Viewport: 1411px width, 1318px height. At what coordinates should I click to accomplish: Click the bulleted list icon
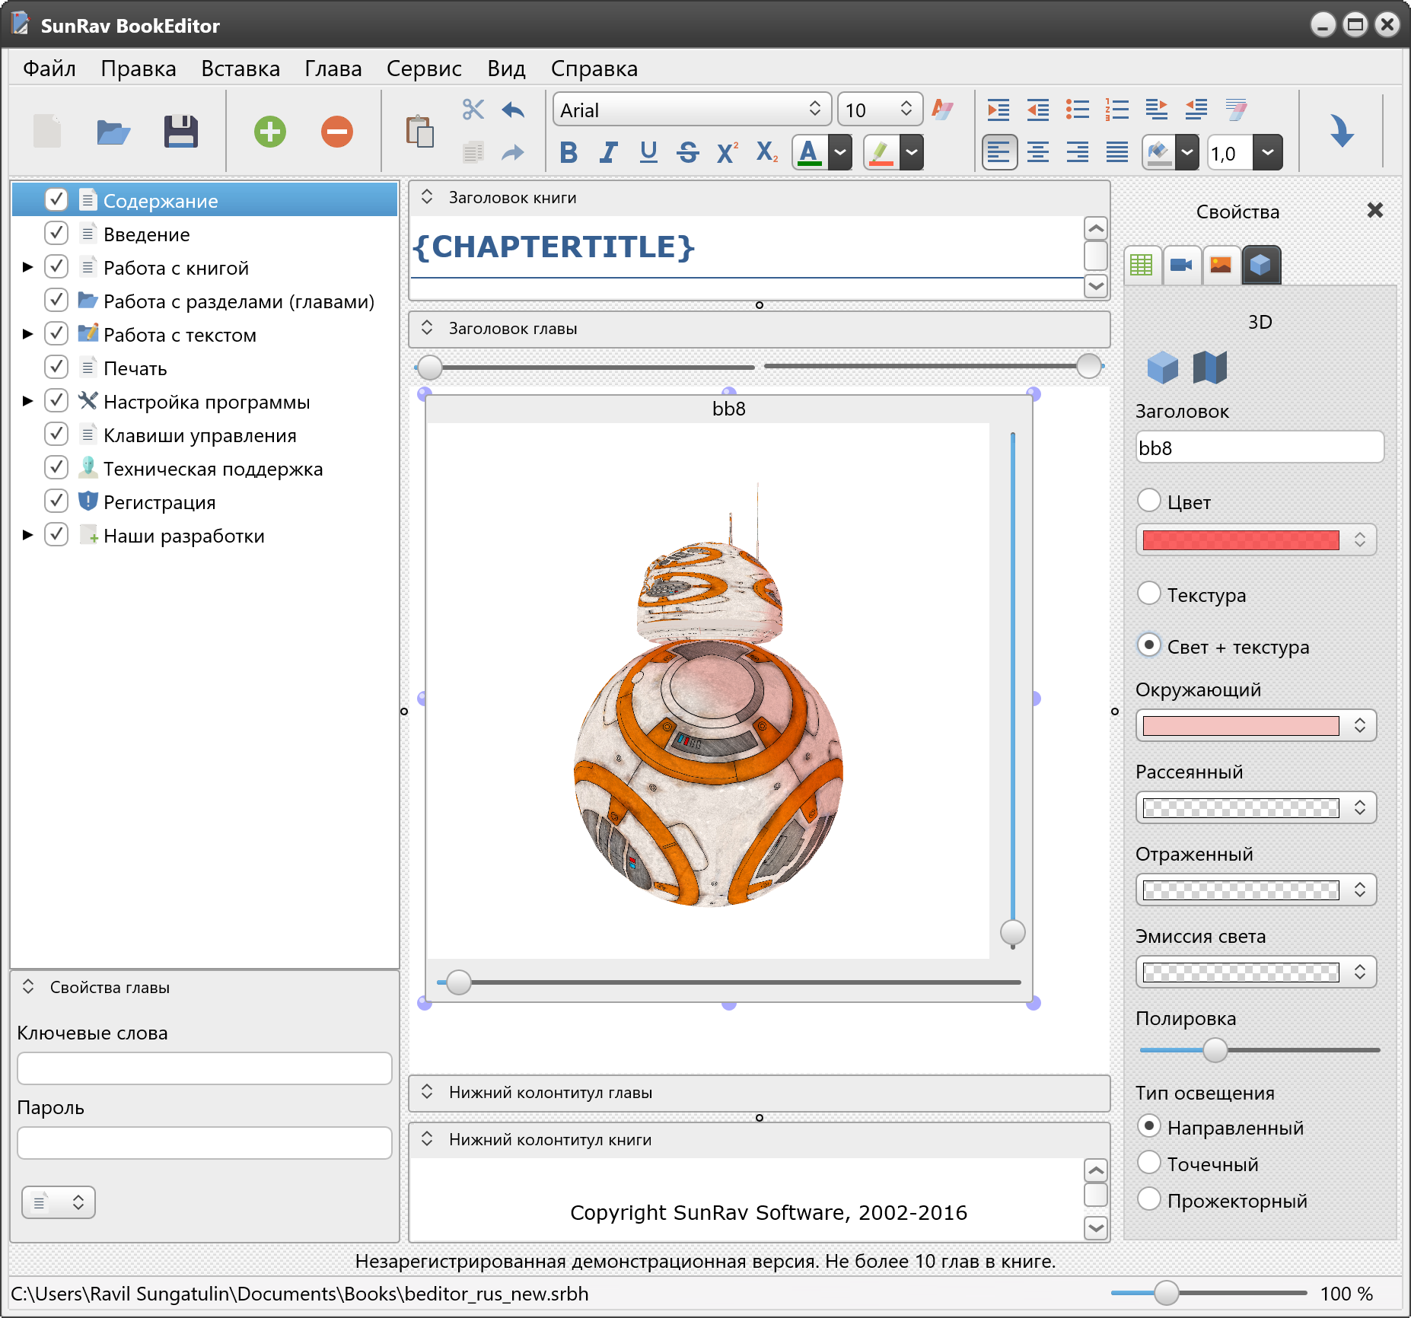(1078, 110)
